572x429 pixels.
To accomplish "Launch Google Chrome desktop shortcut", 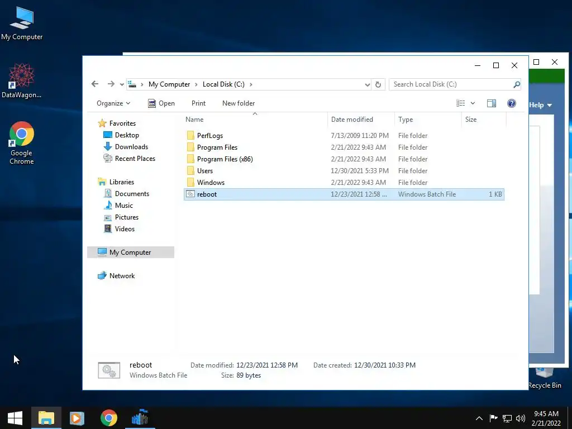I will click(22, 143).
